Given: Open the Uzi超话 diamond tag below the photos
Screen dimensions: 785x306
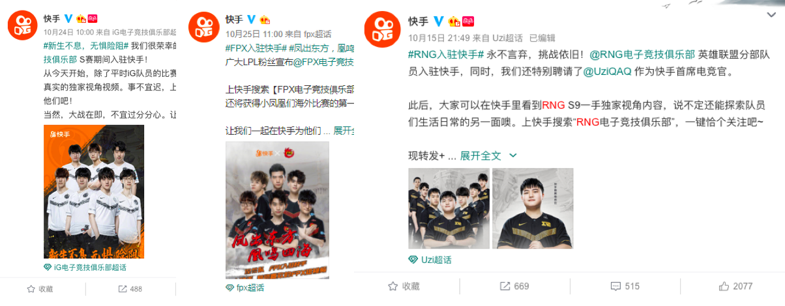Looking at the screenshot, I should click(430, 260).
